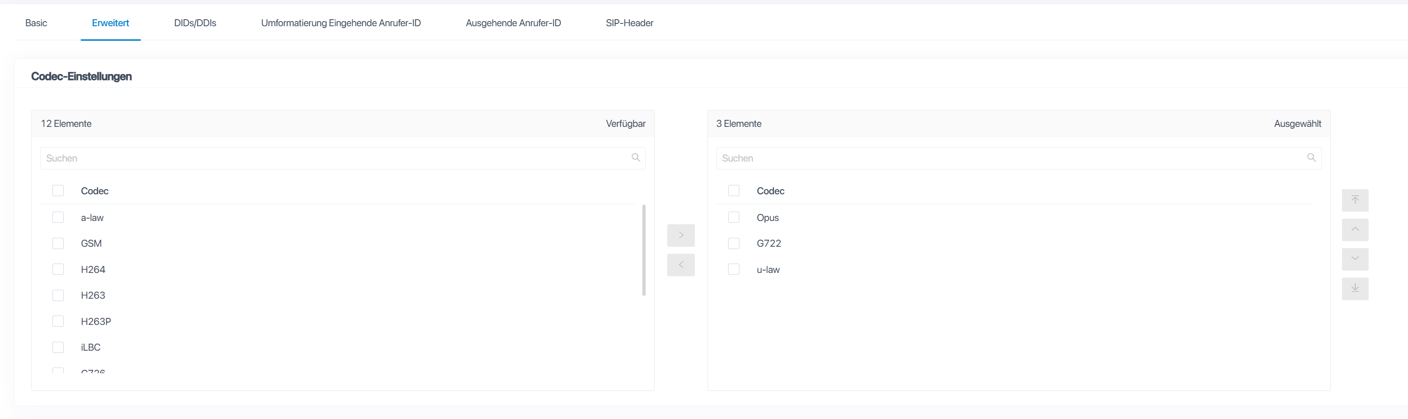
Task: Focus the Suchen field in selected codecs
Action: 1011,158
